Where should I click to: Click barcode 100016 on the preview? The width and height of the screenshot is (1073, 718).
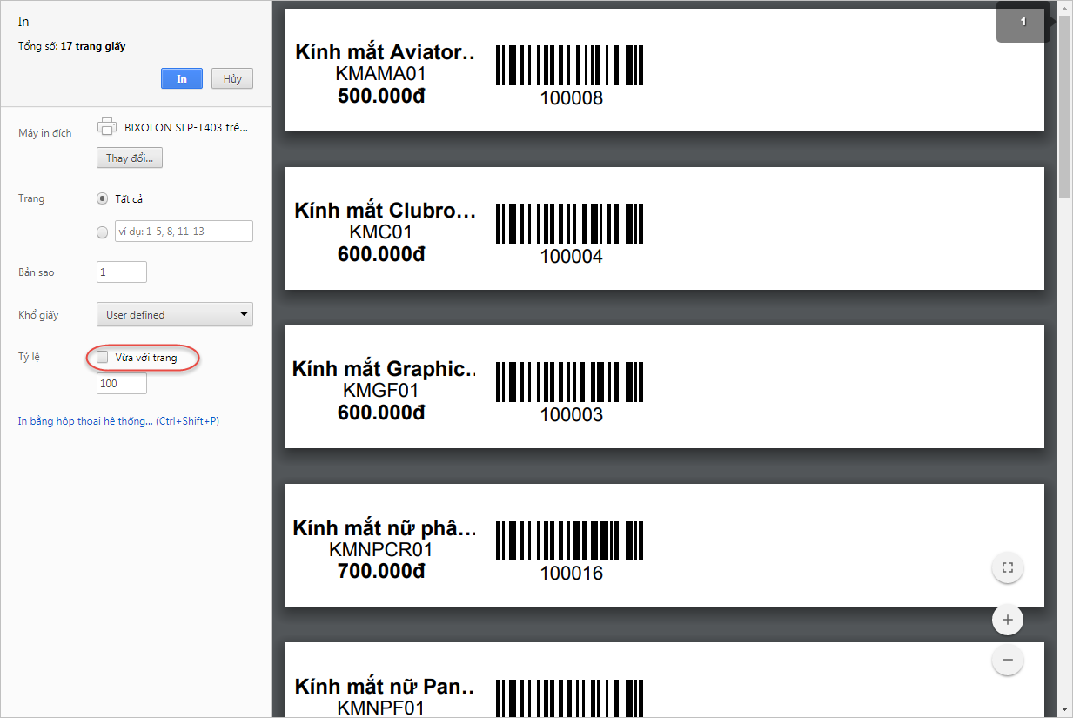coord(570,540)
